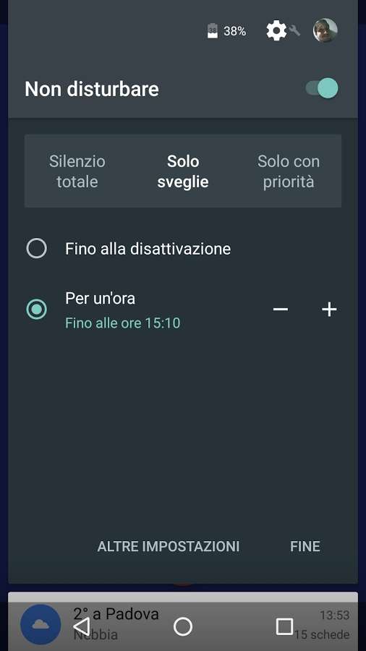
Task: Tap the Non disturbare header title
Action: 92,89
